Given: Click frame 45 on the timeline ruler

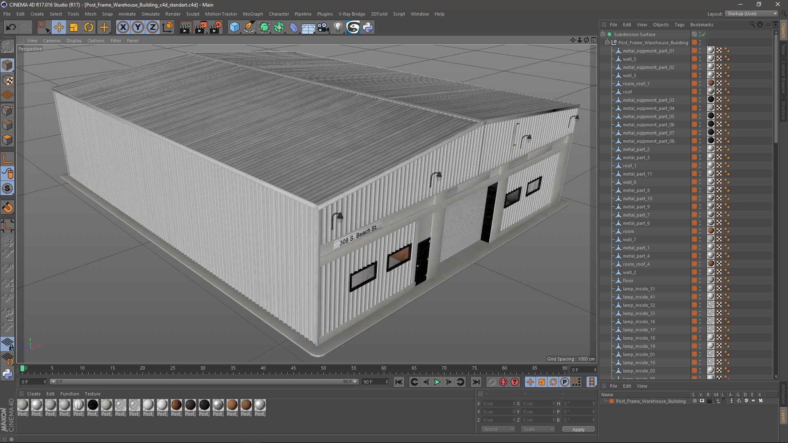Looking at the screenshot, I should pos(293,368).
